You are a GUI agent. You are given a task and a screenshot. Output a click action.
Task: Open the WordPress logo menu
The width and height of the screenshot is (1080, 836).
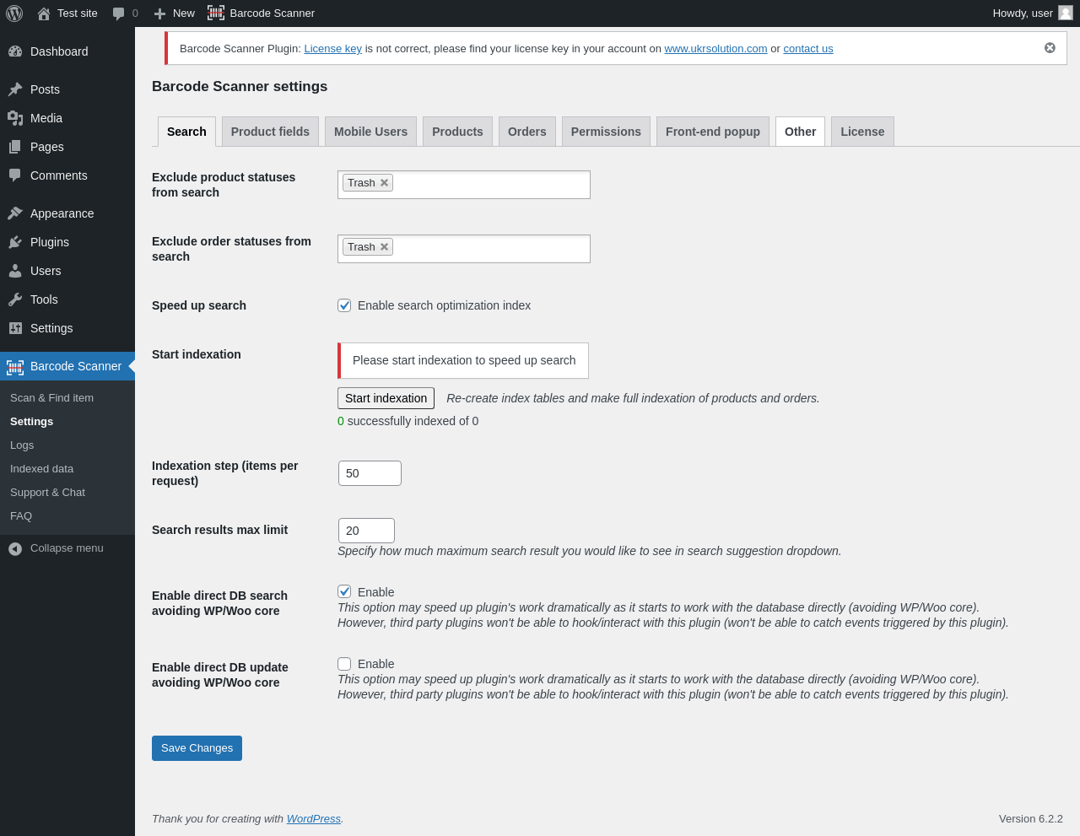[x=14, y=13]
